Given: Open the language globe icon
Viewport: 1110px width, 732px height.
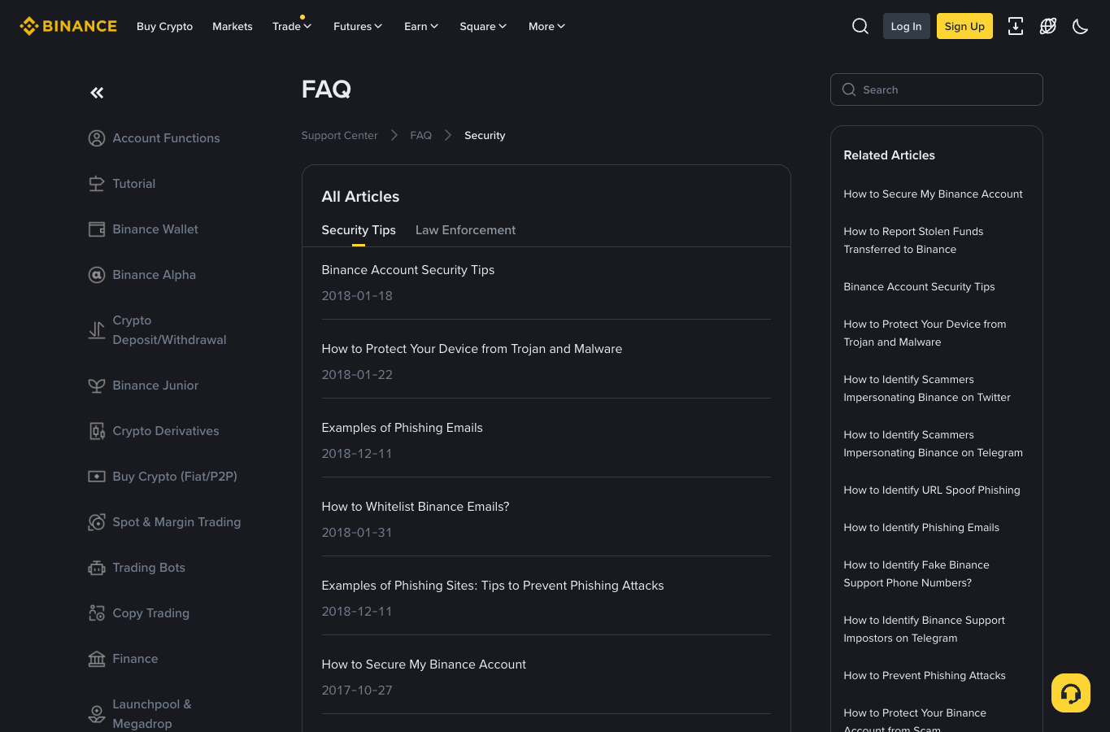Looking at the screenshot, I should (x=1048, y=26).
